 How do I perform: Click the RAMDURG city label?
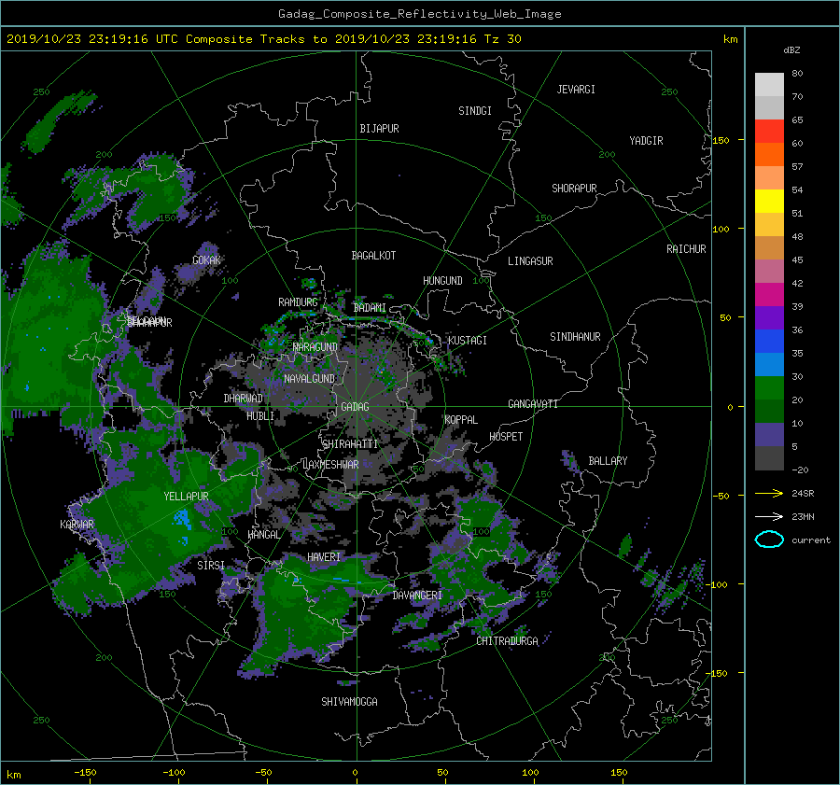[x=298, y=302]
